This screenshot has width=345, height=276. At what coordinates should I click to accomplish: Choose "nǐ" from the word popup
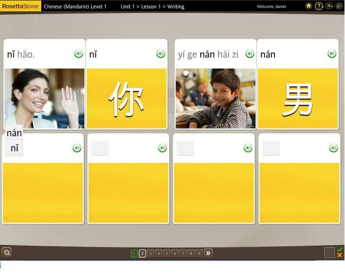coord(14,147)
